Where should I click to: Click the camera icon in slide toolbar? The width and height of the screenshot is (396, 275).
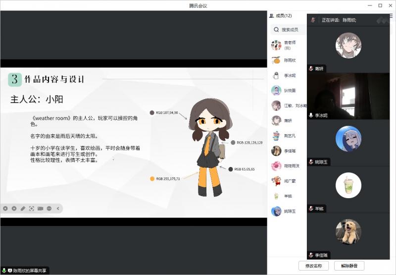(x=41, y=209)
